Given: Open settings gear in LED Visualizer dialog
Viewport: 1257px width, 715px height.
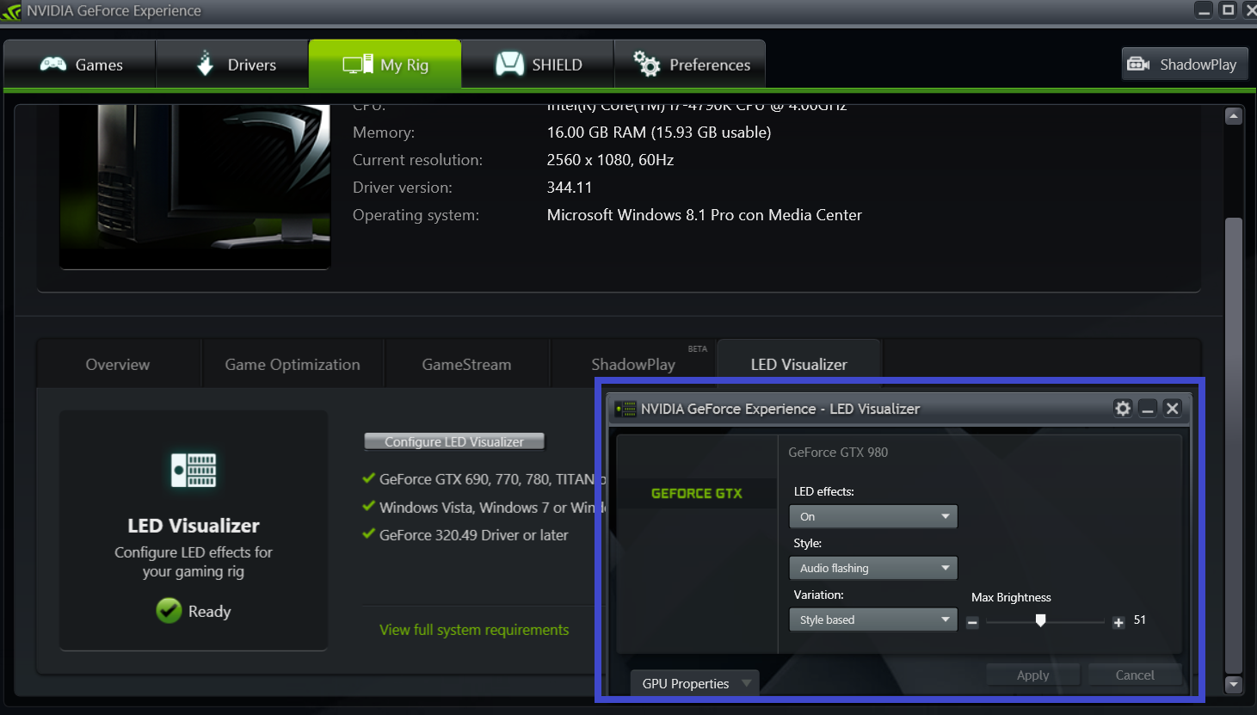Looking at the screenshot, I should (x=1123, y=409).
